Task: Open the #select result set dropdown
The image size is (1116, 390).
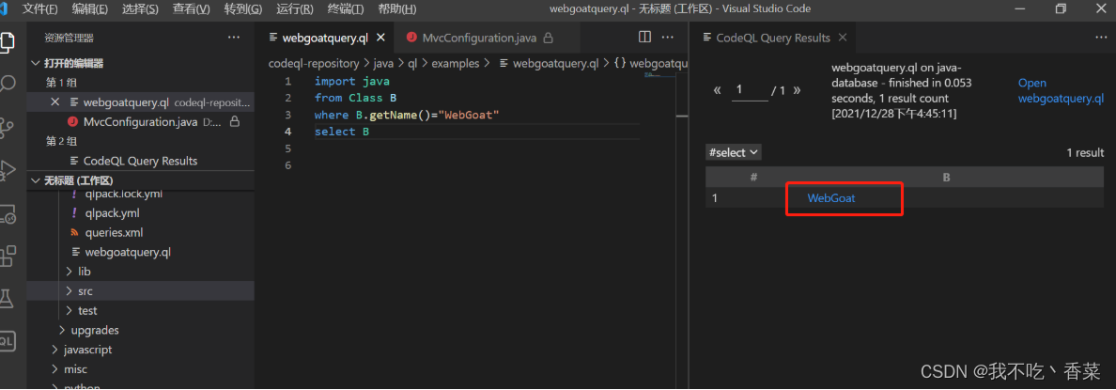Action: click(733, 152)
